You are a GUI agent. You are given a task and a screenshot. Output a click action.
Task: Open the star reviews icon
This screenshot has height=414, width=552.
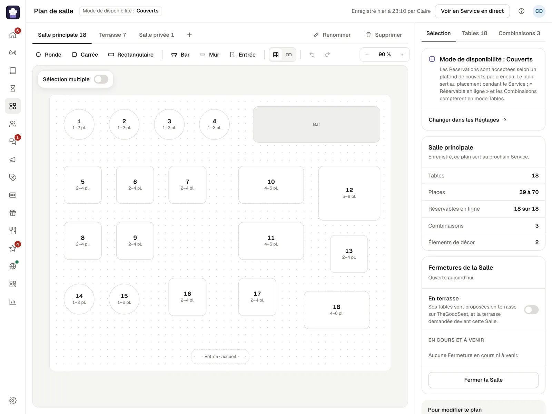(13, 248)
